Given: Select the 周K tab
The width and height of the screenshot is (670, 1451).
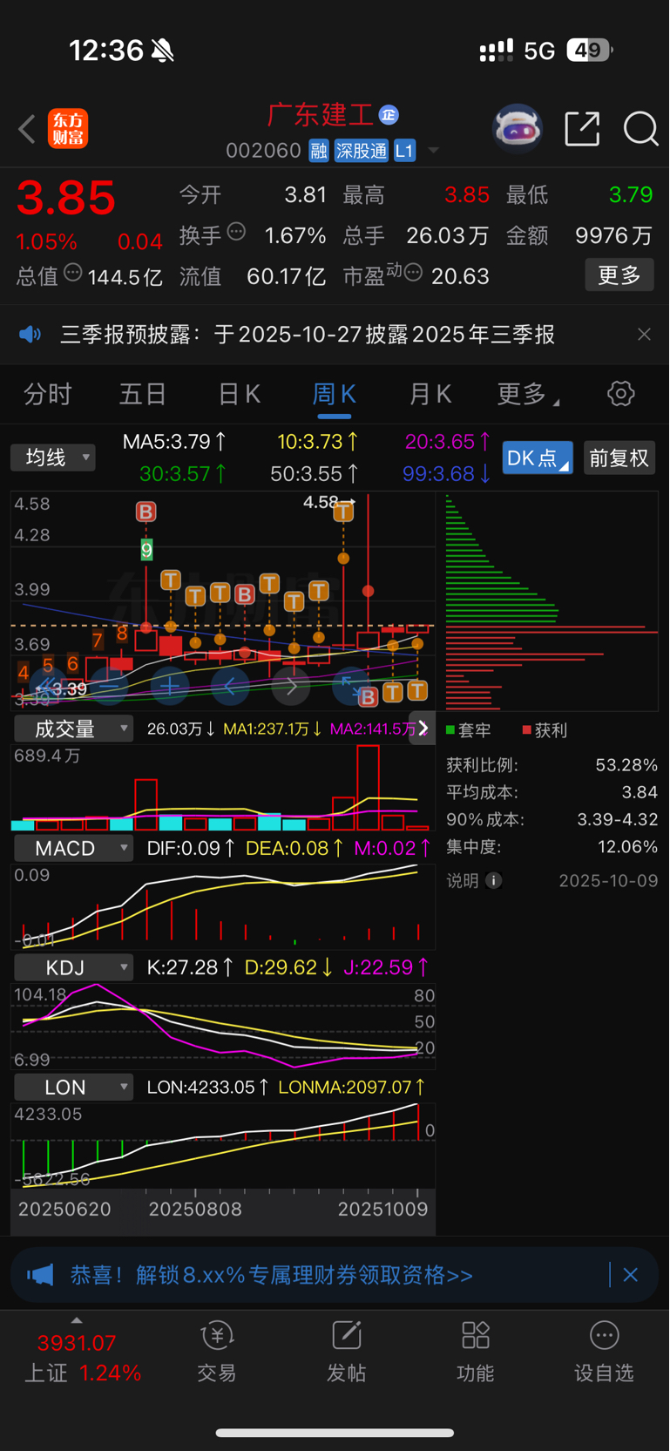Looking at the screenshot, I should (334, 394).
